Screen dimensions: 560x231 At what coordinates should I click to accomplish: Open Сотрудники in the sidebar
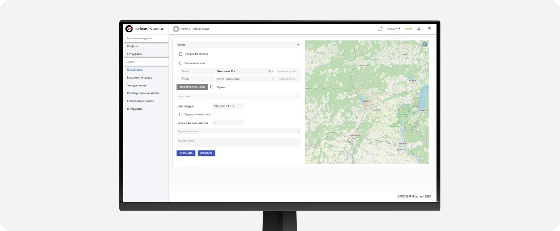point(134,54)
